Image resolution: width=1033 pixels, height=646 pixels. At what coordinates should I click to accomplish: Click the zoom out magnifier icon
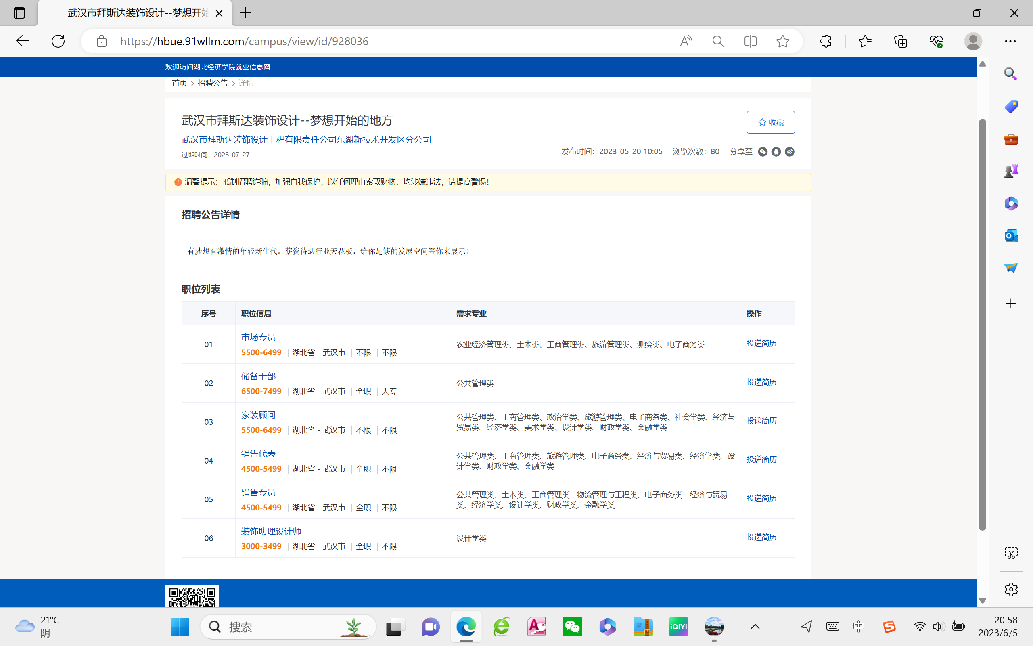coord(718,41)
